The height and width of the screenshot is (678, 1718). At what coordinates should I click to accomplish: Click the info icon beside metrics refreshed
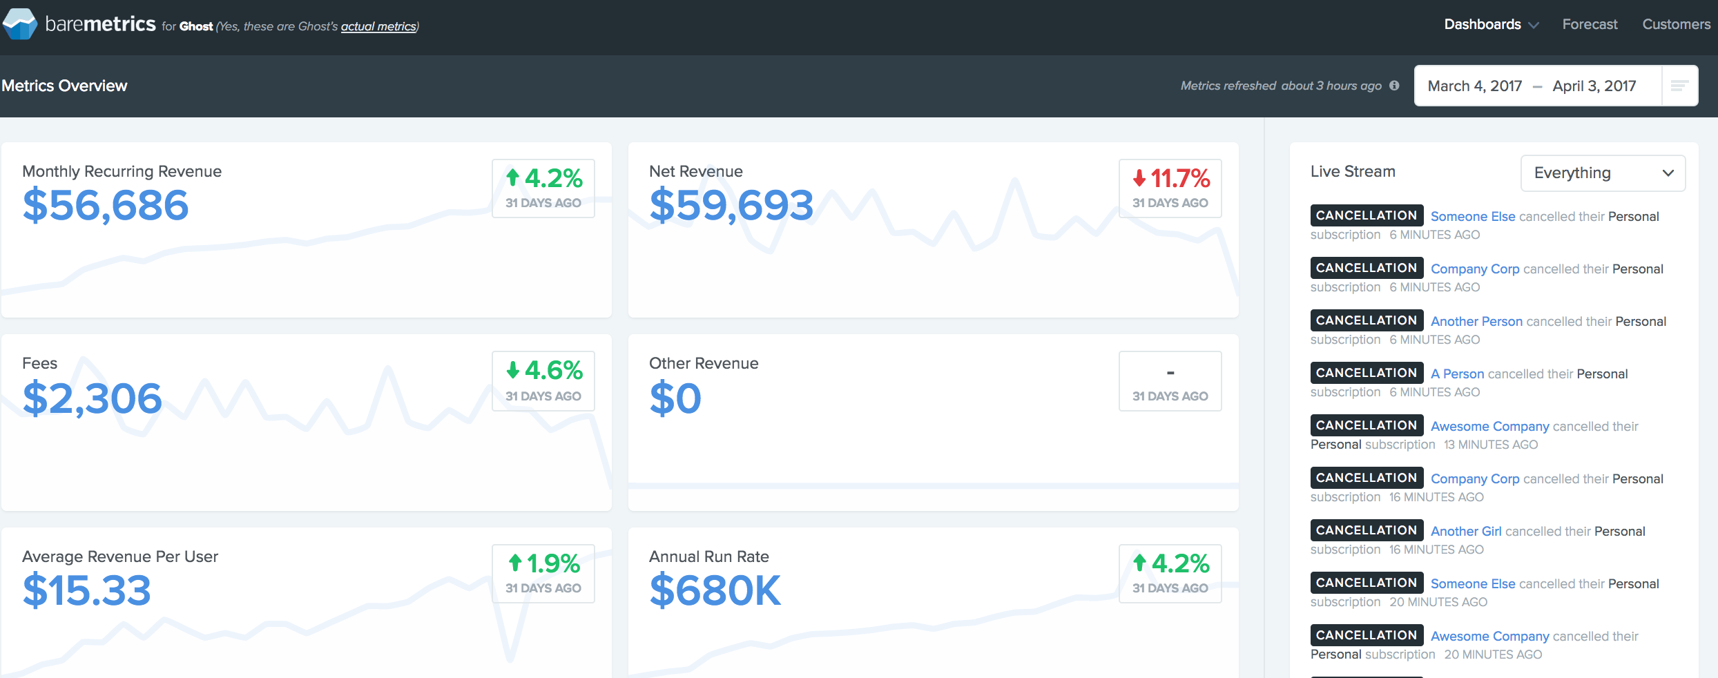1394,86
